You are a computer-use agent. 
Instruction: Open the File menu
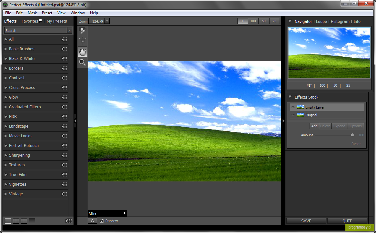pyautogui.click(x=8, y=13)
